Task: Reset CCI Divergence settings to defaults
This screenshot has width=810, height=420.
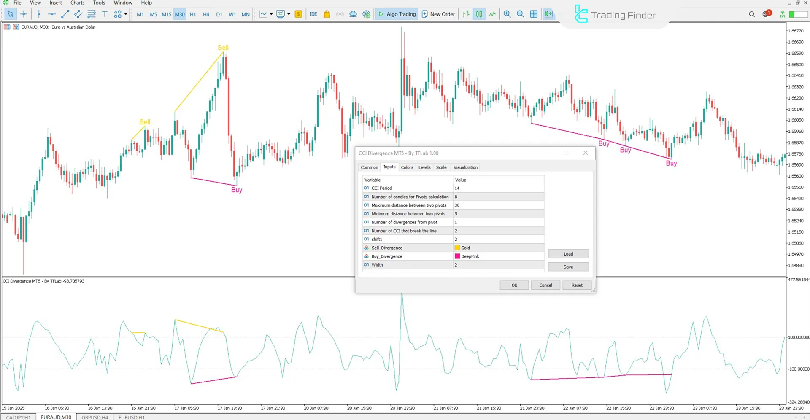Action: (576, 285)
